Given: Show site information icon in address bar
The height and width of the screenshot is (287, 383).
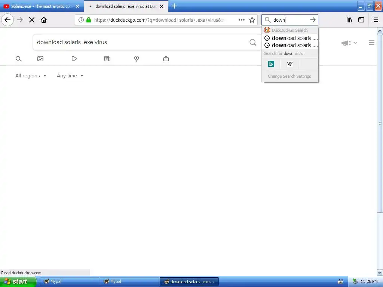Looking at the screenshot, I should pyautogui.click(x=81, y=20).
